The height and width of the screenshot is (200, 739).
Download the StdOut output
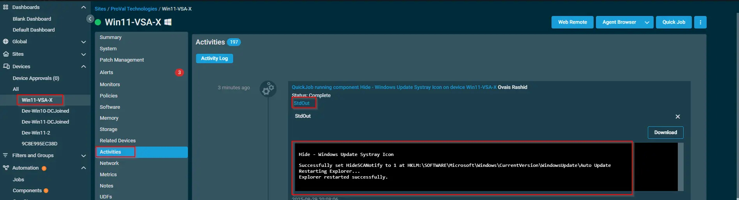[x=666, y=133]
